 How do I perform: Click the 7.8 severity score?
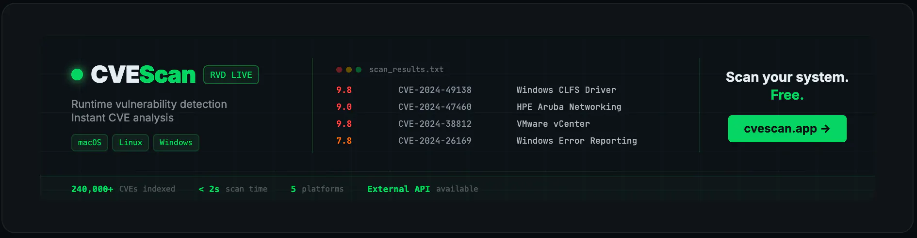(344, 141)
